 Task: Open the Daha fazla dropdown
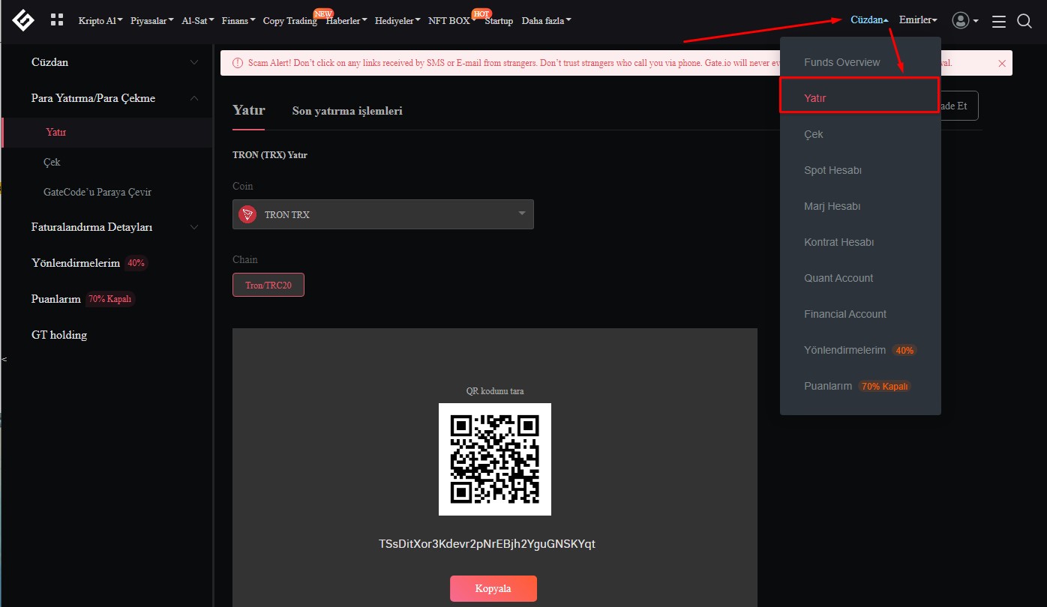(546, 21)
